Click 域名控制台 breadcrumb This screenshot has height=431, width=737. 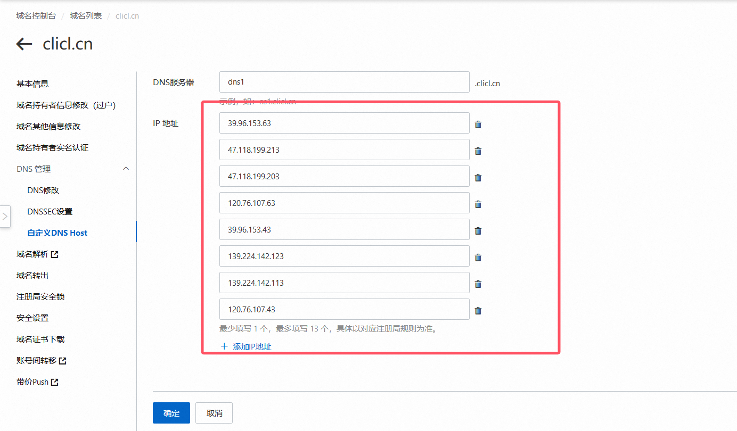36,16
